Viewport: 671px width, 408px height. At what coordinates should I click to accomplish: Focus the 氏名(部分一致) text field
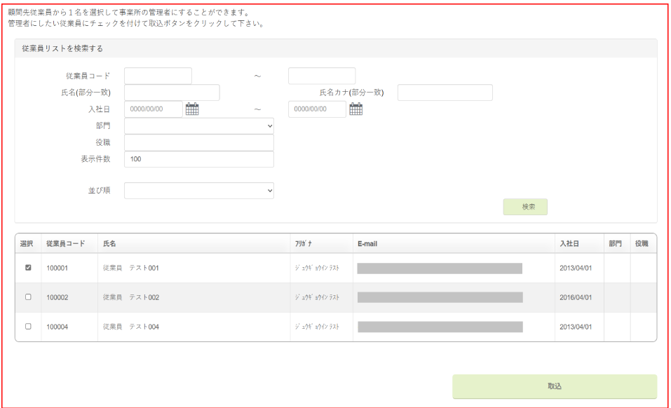(x=172, y=93)
